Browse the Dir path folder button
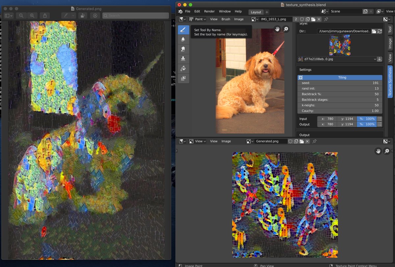This screenshot has width=395, height=267. coord(375,31)
